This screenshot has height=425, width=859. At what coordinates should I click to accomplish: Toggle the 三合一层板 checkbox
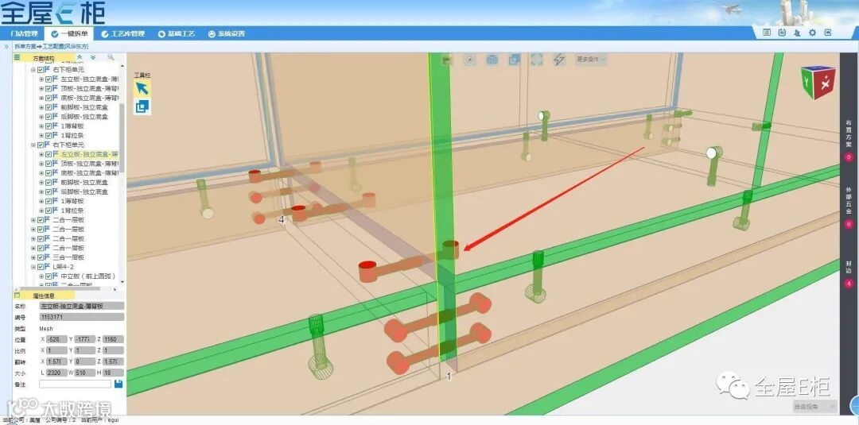point(41,257)
